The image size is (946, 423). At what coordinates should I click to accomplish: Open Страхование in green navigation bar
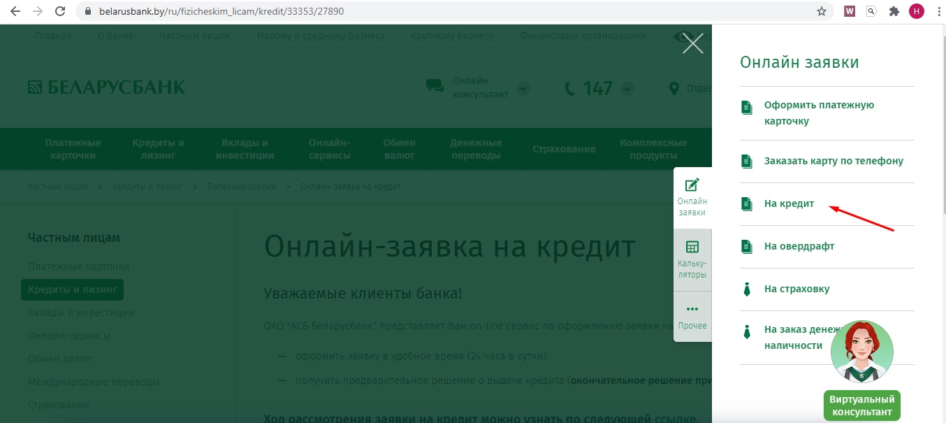click(564, 149)
